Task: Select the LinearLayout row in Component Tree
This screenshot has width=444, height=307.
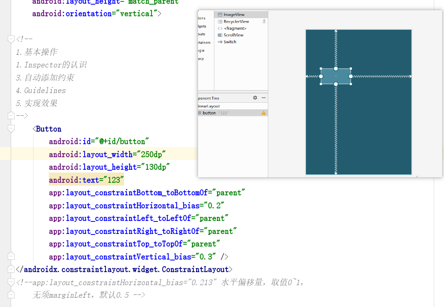Action: (233, 106)
